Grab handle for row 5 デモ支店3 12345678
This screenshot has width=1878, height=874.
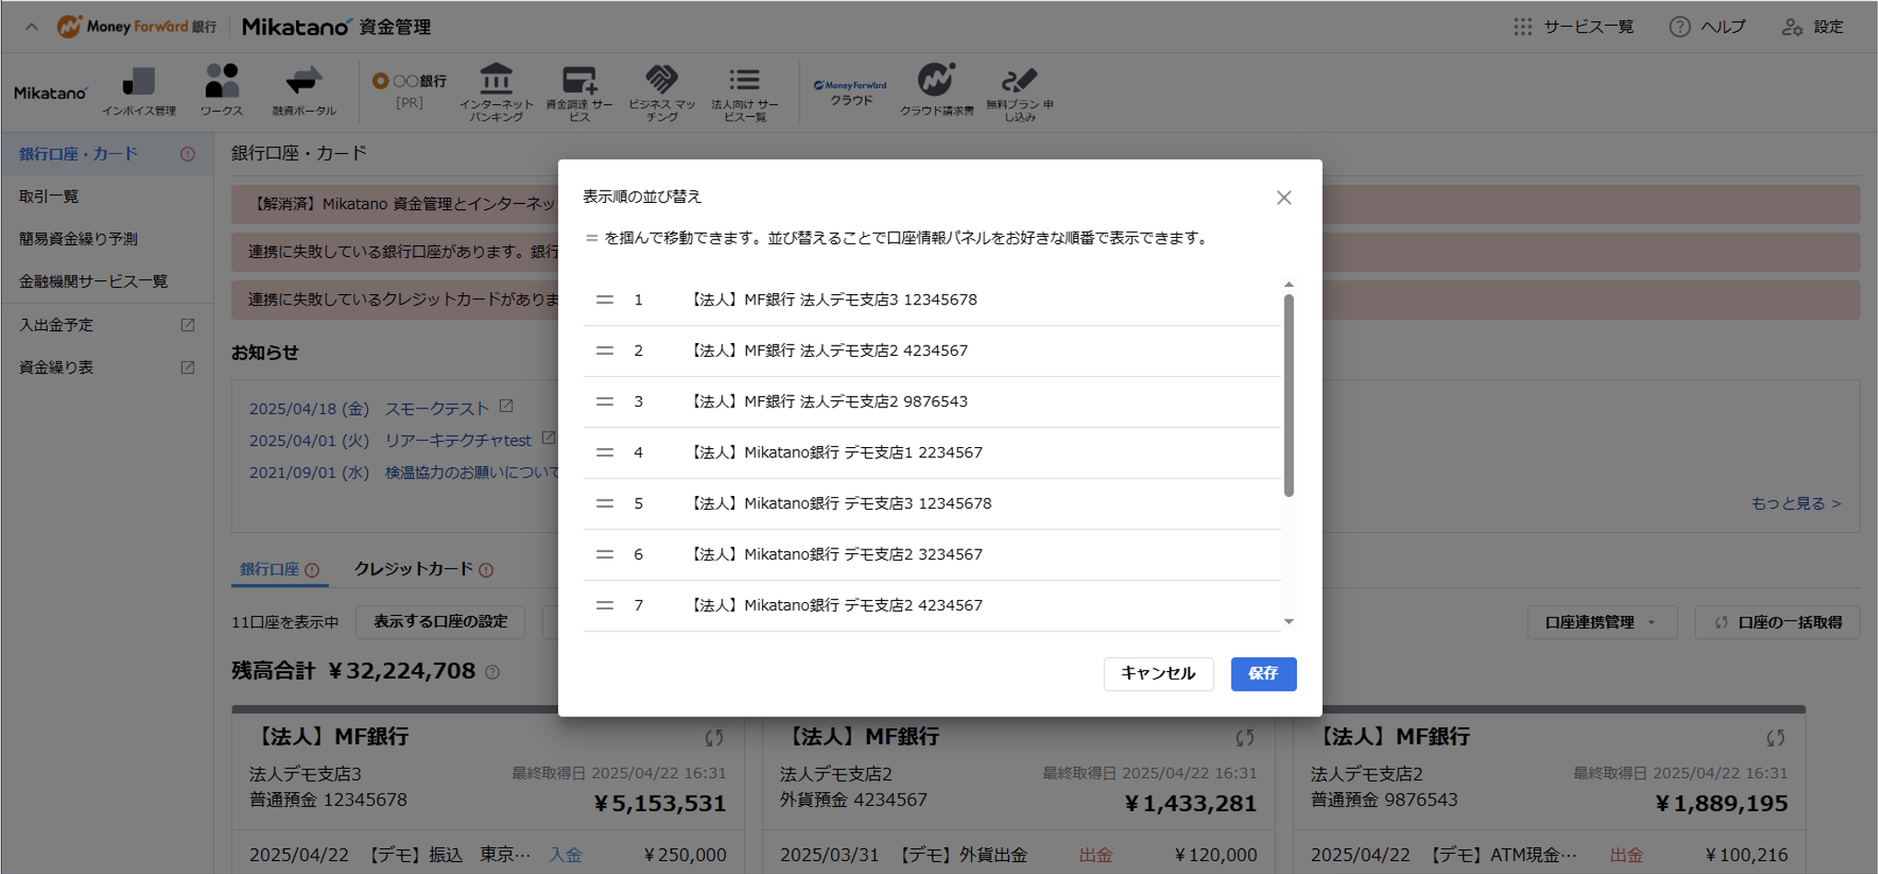(604, 503)
